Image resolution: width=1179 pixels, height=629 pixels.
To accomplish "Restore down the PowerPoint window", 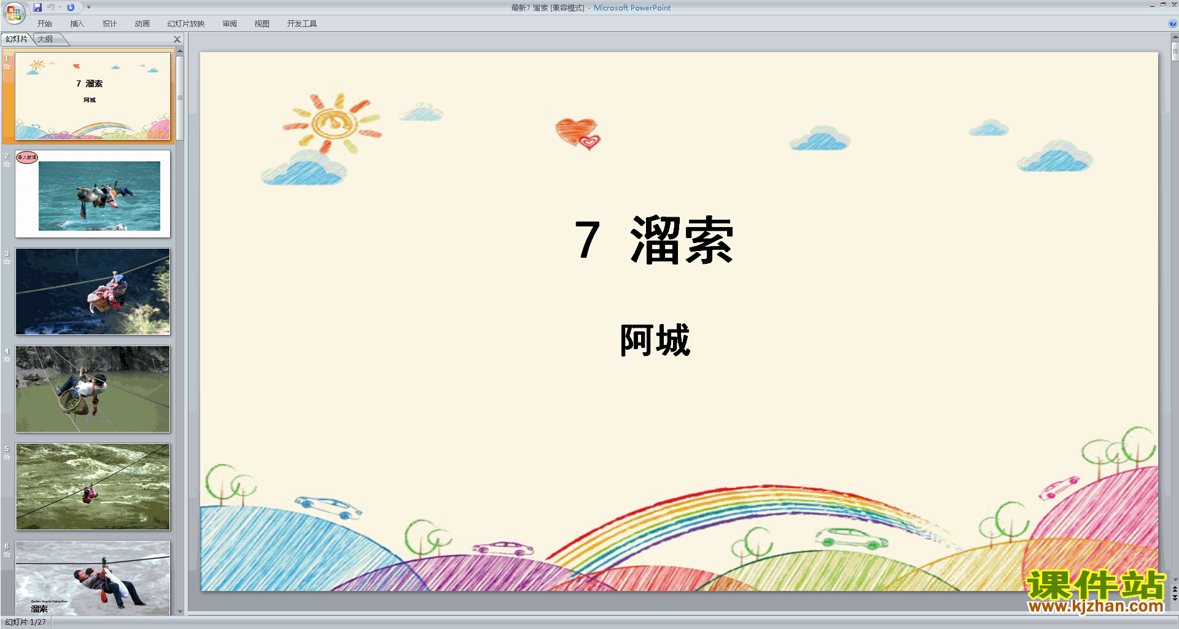I will click(1163, 5).
